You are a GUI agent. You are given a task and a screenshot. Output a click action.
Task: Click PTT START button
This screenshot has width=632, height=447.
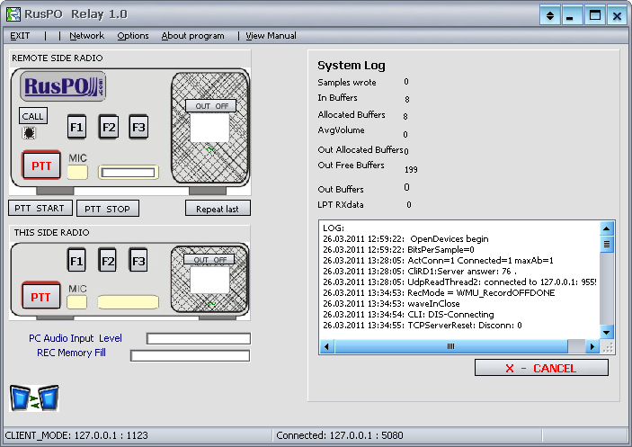coord(40,209)
